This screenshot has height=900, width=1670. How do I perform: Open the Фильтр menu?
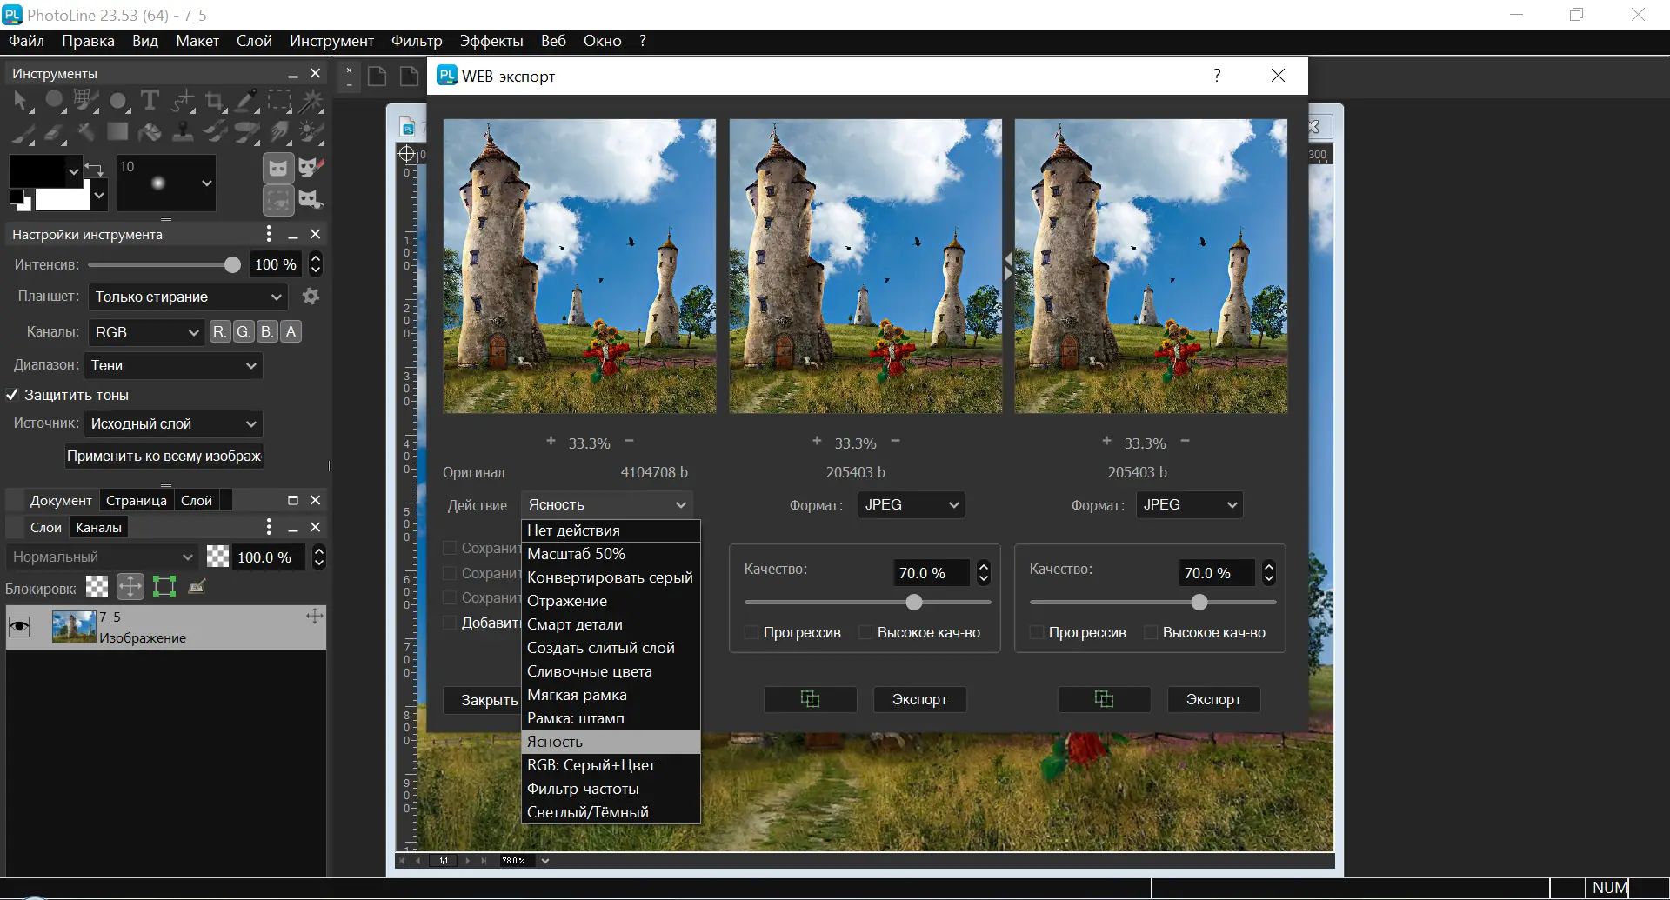pos(416,41)
